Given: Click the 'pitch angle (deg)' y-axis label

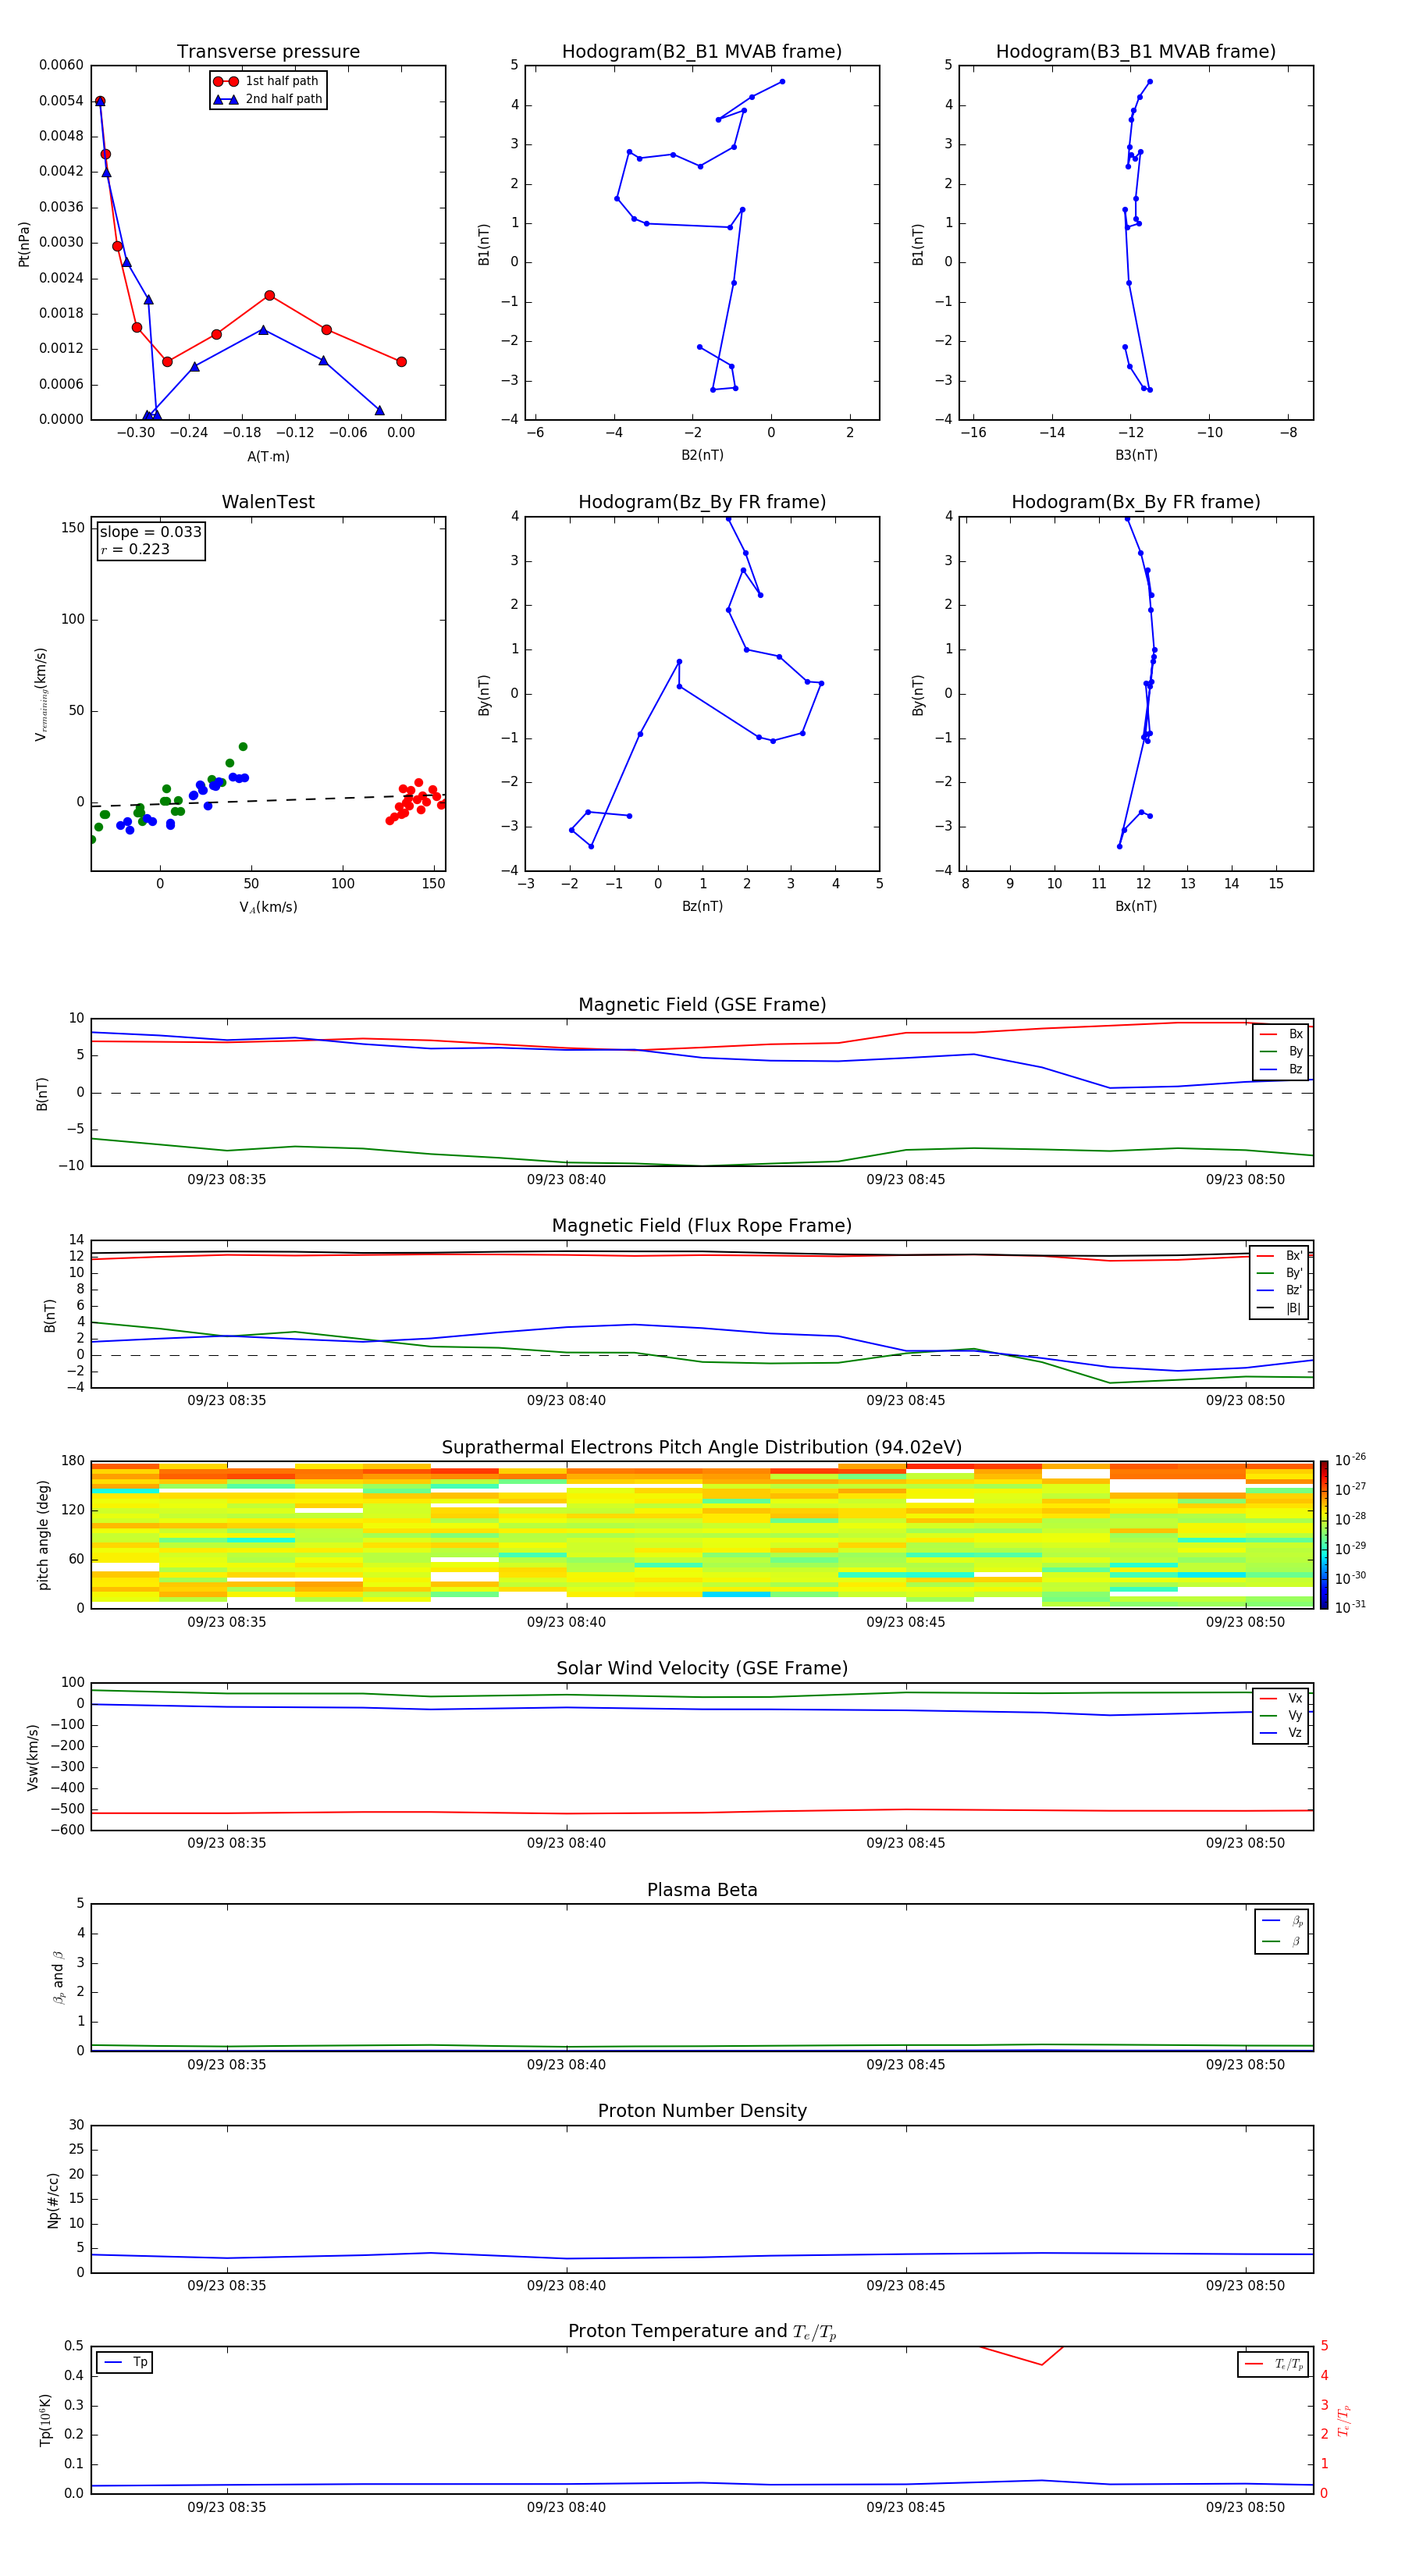Looking at the screenshot, I should point(43,1535).
